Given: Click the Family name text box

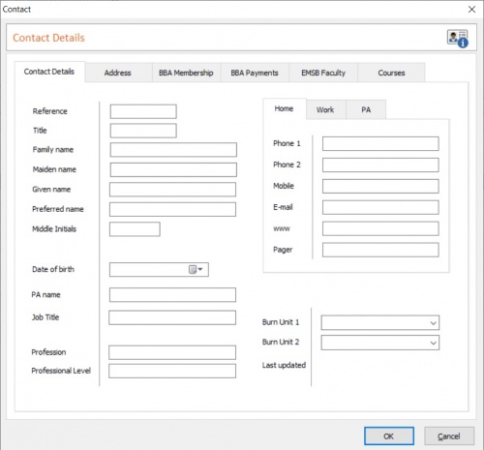Looking at the screenshot, I should [x=173, y=150].
